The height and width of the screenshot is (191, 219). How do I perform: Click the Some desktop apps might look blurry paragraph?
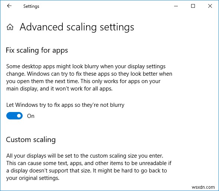point(89,78)
